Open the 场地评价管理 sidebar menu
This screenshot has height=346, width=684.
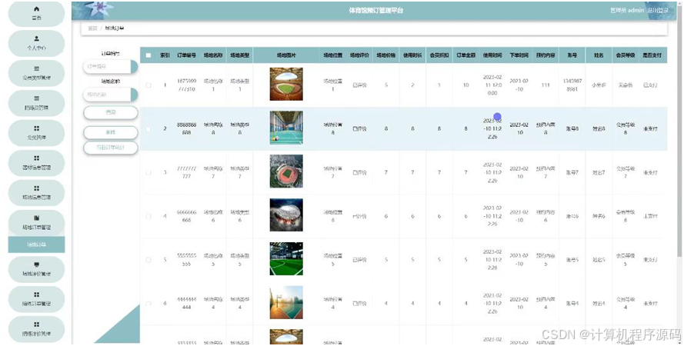pyautogui.click(x=37, y=269)
